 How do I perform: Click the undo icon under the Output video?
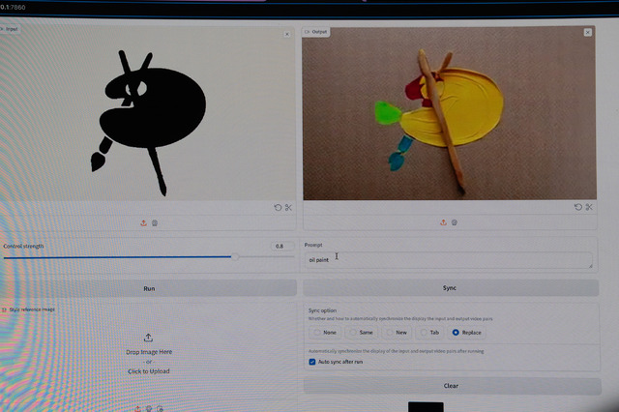pos(578,207)
